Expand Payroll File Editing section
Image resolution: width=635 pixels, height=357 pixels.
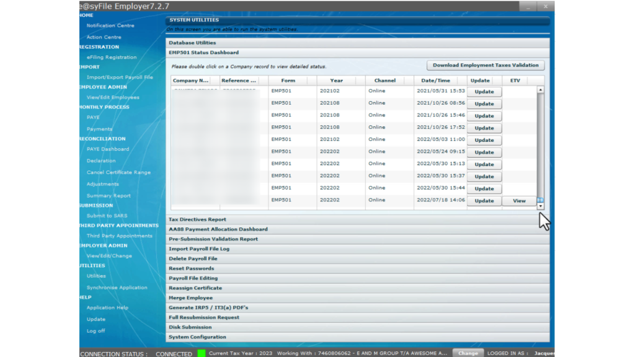tap(358, 278)
